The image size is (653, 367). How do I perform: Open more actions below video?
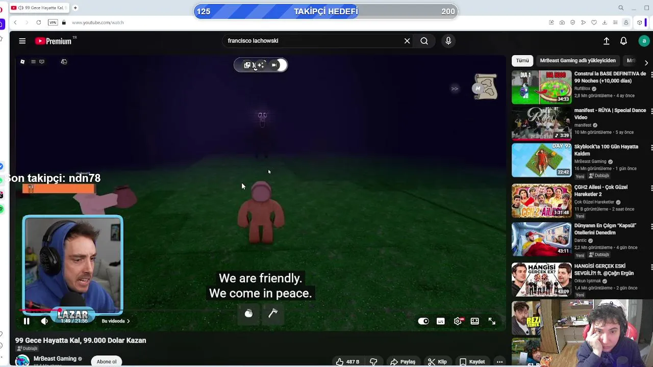point(500,361)
